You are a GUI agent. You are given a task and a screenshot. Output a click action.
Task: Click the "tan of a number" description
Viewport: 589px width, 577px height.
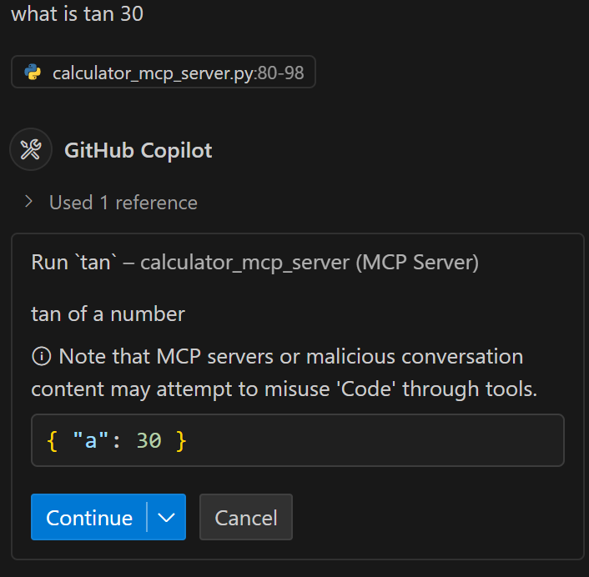108,314
